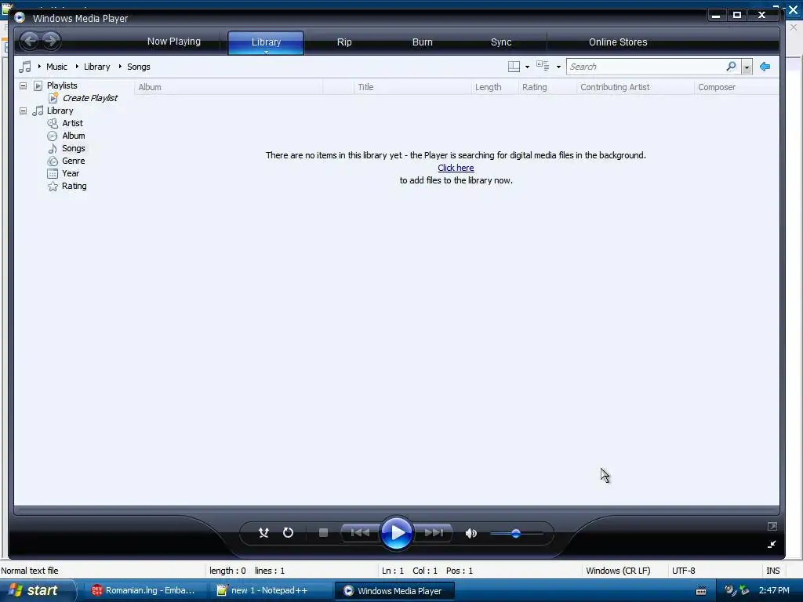Click the blue arrow list pane icon
The image size is (803, 602).
coord(765,67)
